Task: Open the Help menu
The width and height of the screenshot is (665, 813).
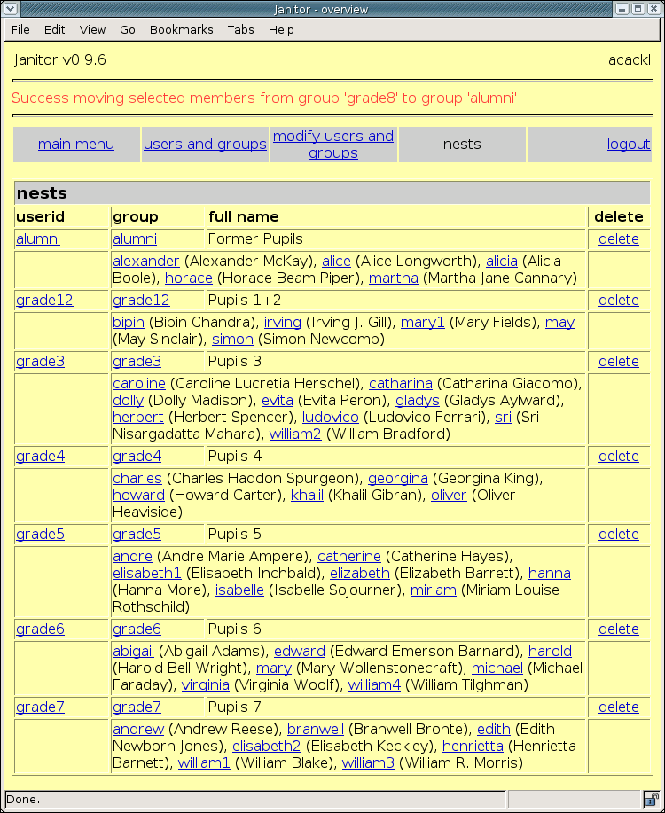Action: pos(281,30)
